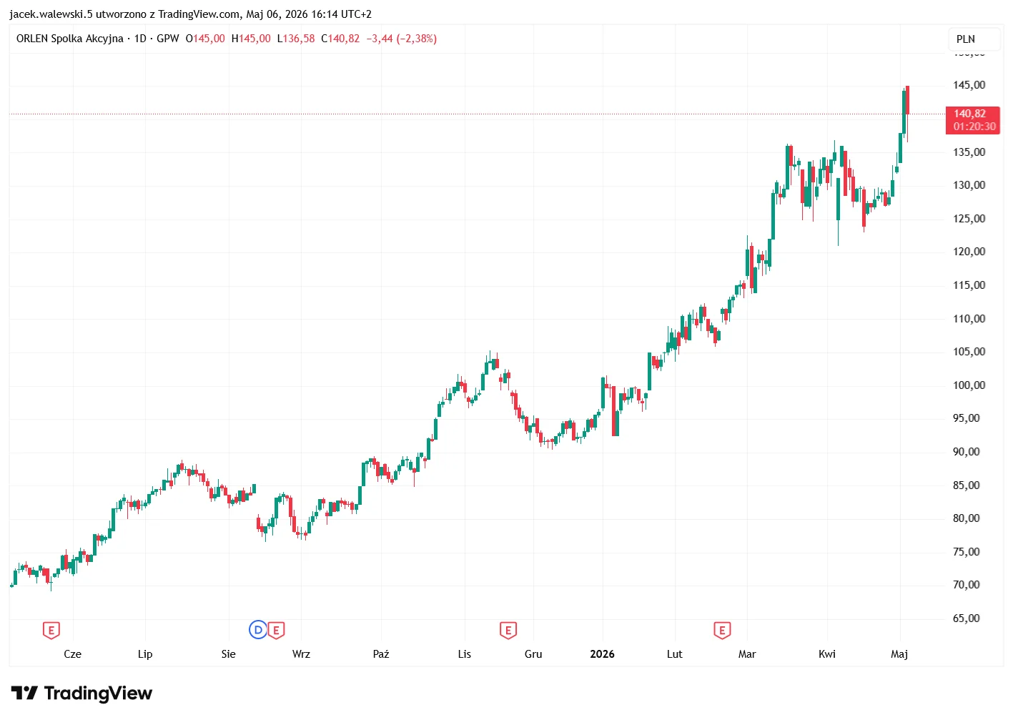Click the 145,00 price axis label
This screenshot has height=720, width=1013.
point(969,85)
